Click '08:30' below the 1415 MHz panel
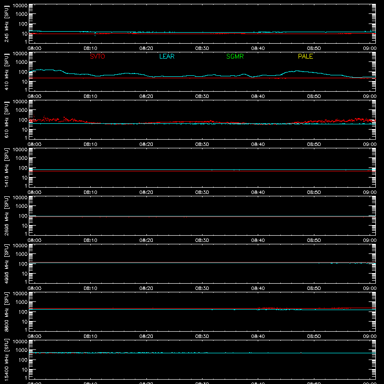Viewport: 384px width, 384px height. pos(202,192)
